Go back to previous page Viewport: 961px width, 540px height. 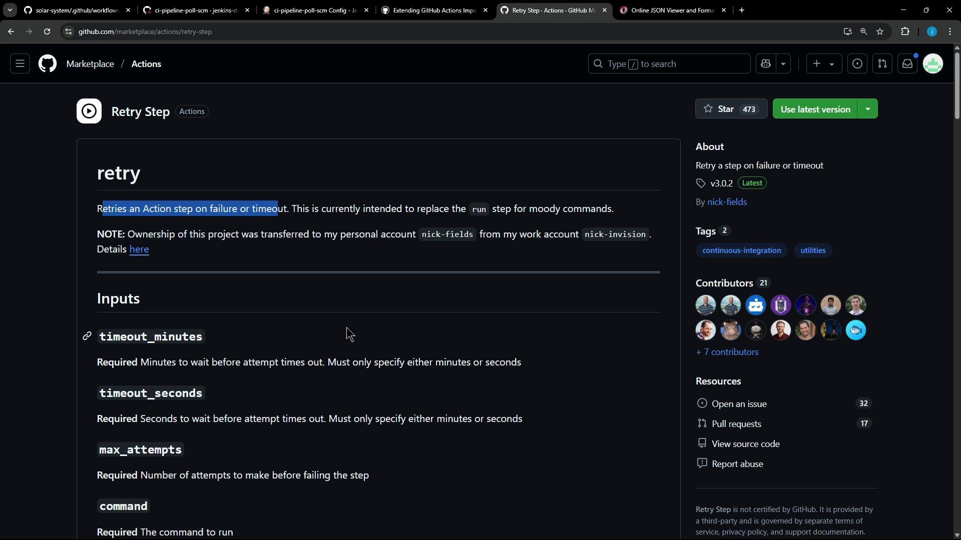click(11, 31)
